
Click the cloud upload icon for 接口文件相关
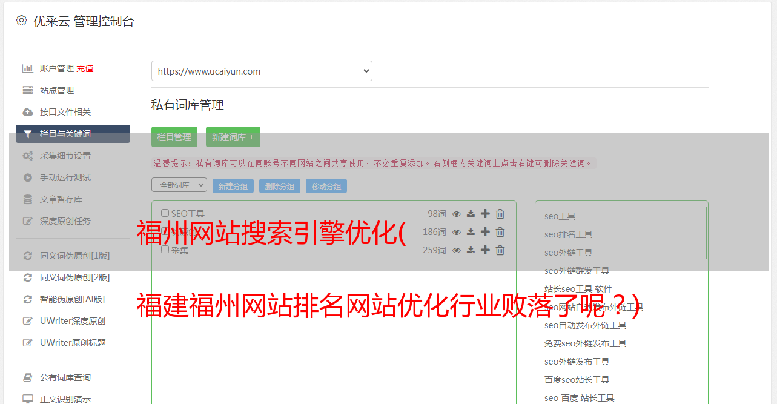tap(27, 112)
